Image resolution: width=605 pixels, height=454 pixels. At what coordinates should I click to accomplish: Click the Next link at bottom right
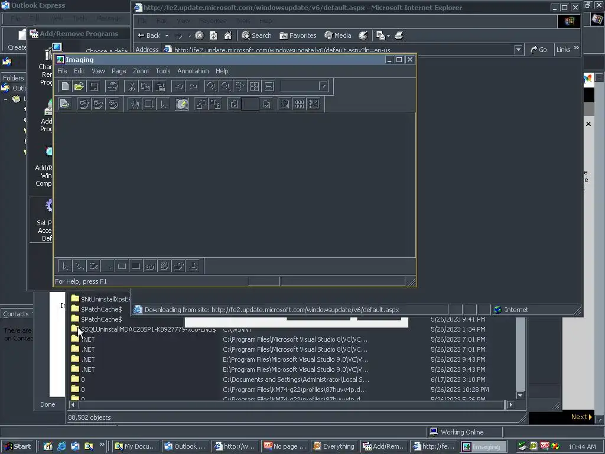click(581, 417)
